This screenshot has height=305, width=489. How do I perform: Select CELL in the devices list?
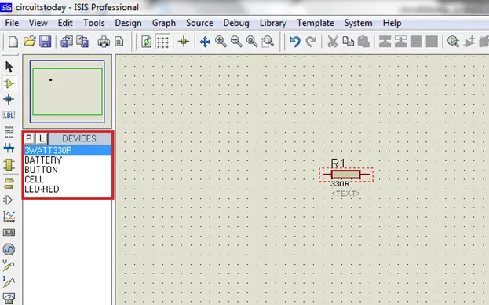tap(68, 179)
